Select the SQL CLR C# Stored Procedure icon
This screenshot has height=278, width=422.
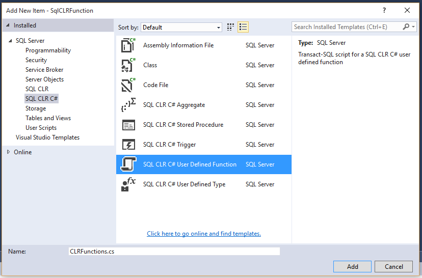pos(128,125)
